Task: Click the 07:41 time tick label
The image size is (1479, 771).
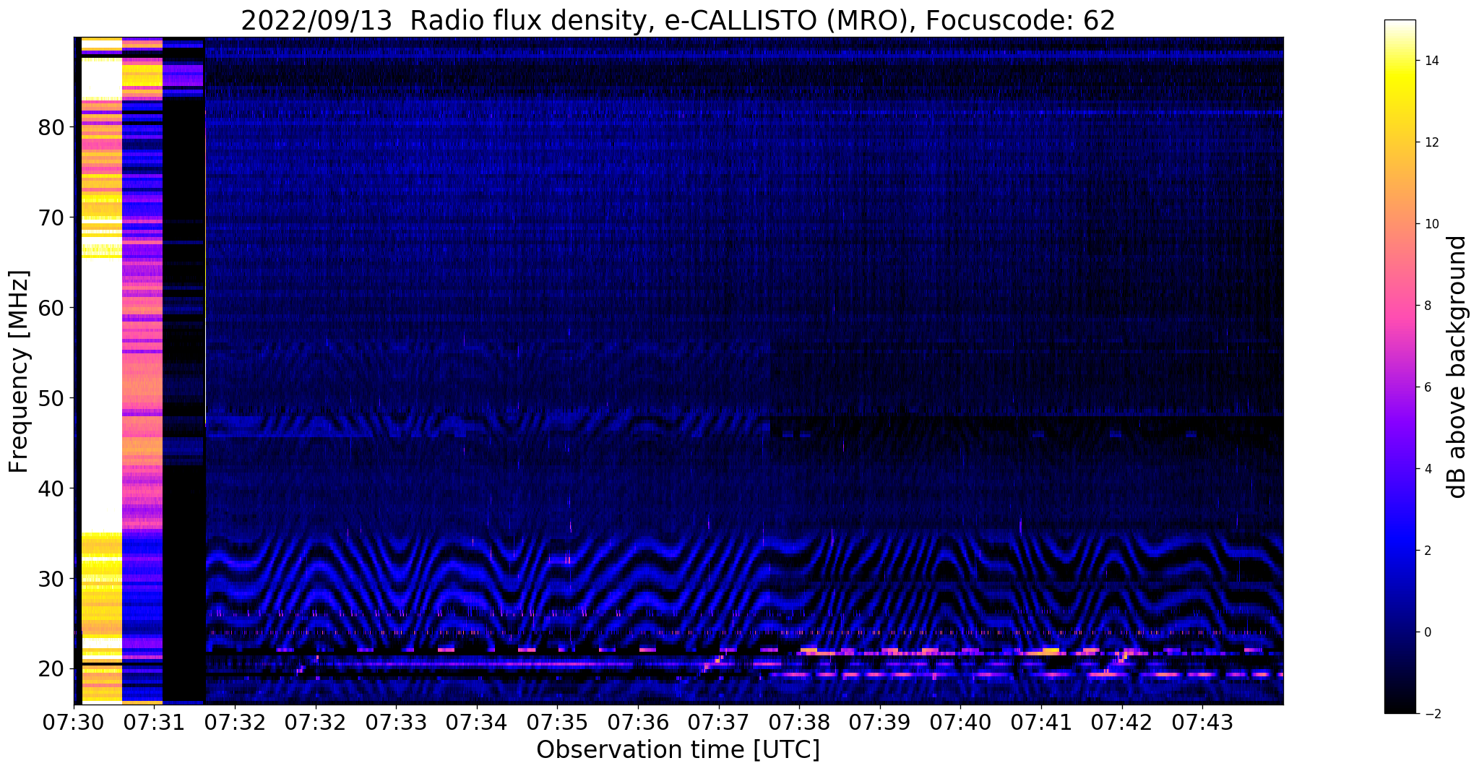Action: (1041, 722)
